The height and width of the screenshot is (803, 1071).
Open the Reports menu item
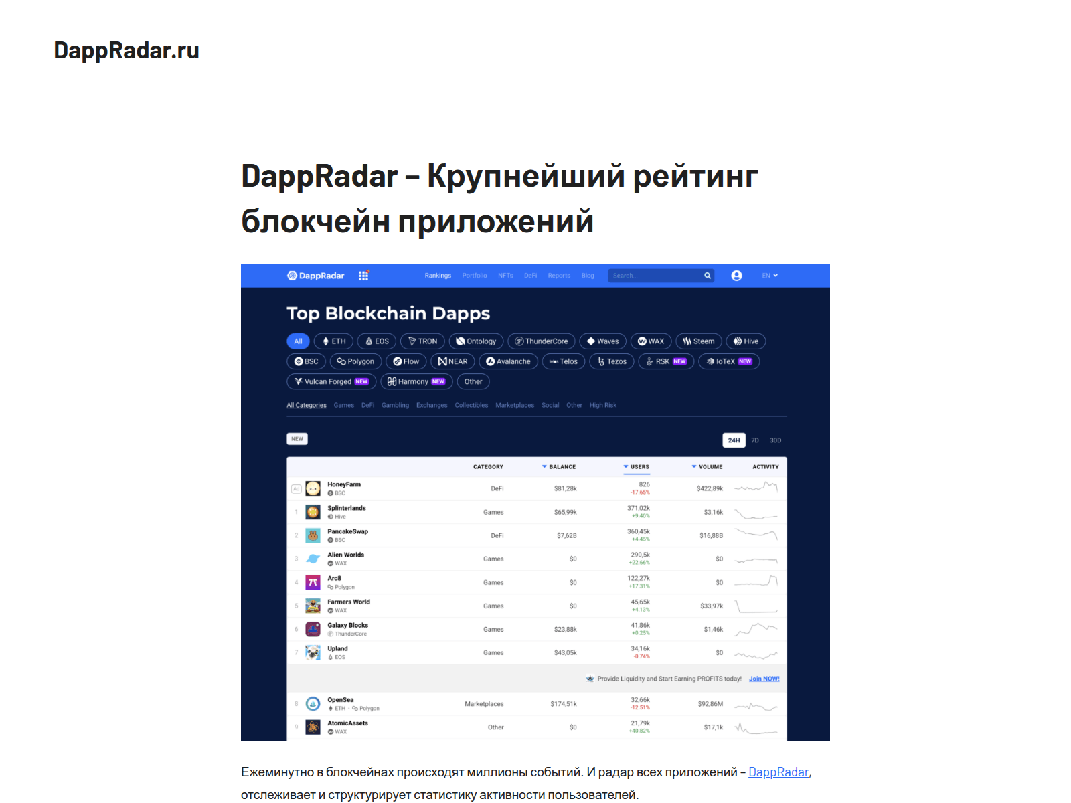[x=559, y=276]
